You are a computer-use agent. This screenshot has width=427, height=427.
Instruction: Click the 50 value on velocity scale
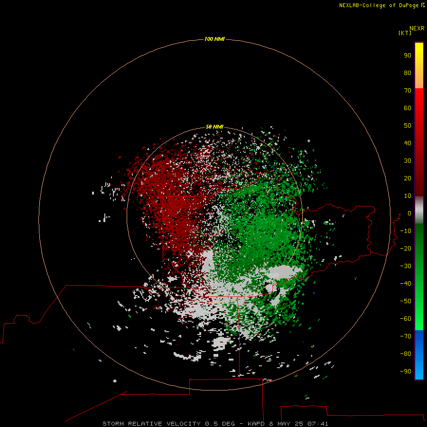pyautogui.click(x=408, y=126)
